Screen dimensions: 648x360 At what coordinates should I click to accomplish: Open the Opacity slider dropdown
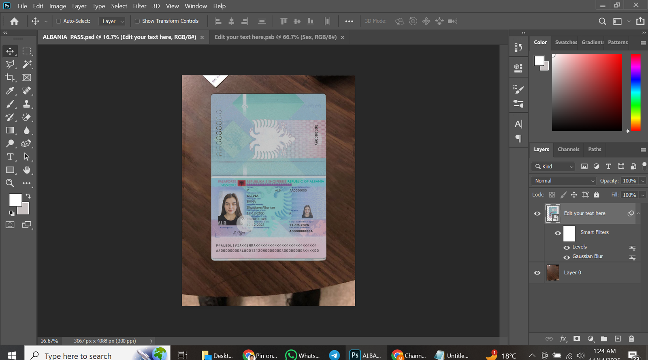[643, 181]
